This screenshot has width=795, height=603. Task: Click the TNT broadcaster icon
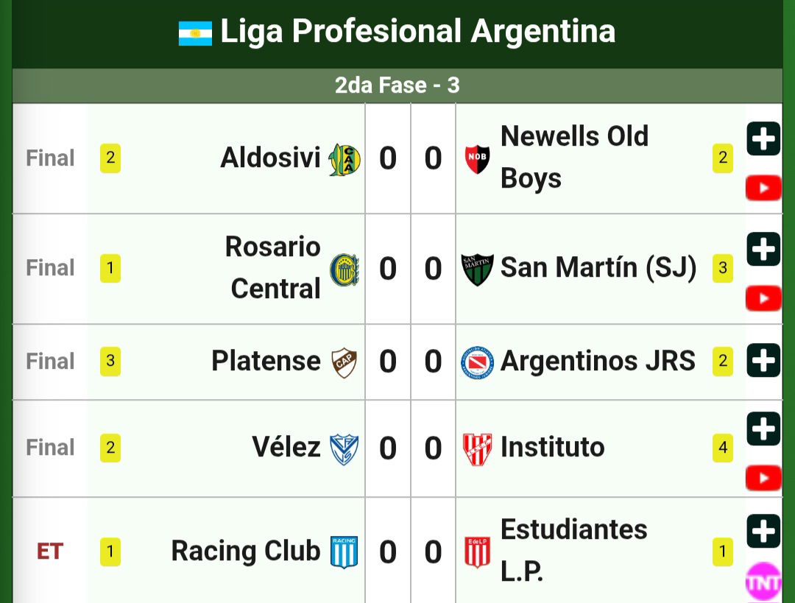click(x=763, y=582)
